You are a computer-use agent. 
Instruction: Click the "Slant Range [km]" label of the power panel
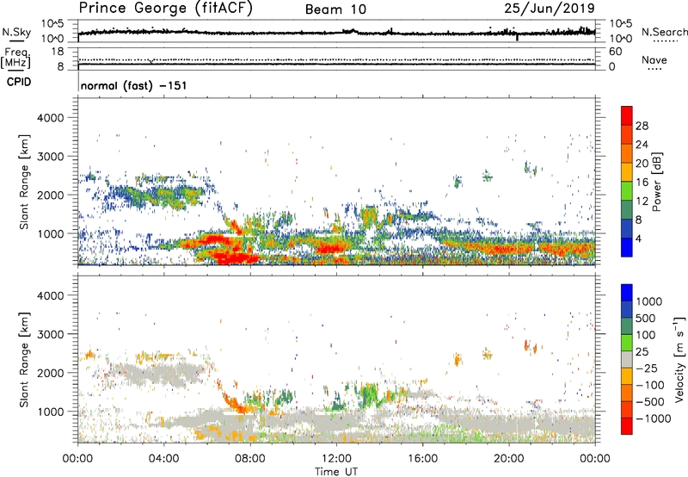coord(24,182)
